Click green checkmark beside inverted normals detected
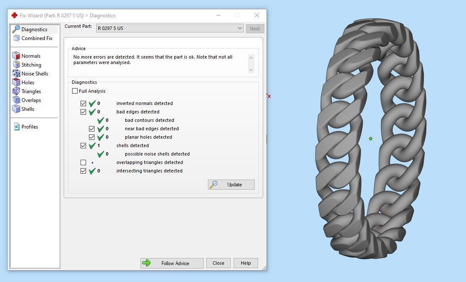Viewport: 466px width, 282px height. pyautogui.click(x=92, y=103)
